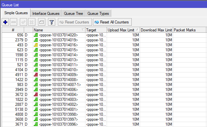
Task: Click green queue icon of pppoe-10103714006
Action: click(x=36, y=90)
